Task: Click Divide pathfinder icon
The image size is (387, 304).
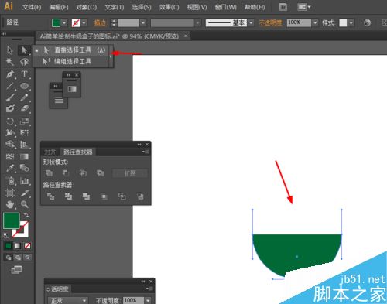Action: (x=50, y=196)
